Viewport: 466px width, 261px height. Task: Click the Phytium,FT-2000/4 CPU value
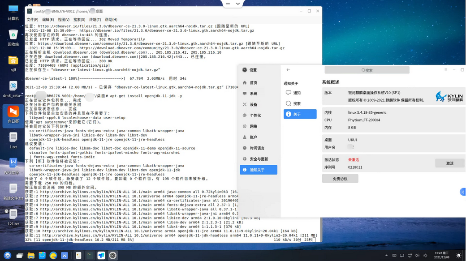(364, 120)
